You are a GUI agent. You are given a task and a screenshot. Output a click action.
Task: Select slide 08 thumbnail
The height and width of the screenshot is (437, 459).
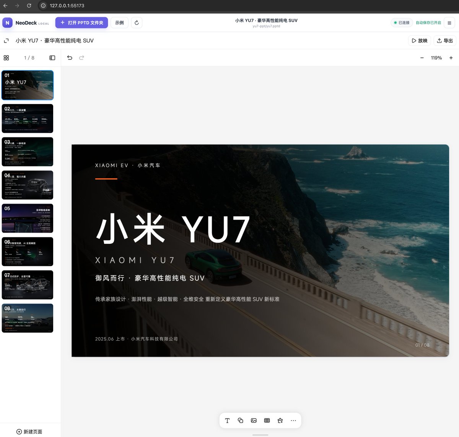click(28, 318)
